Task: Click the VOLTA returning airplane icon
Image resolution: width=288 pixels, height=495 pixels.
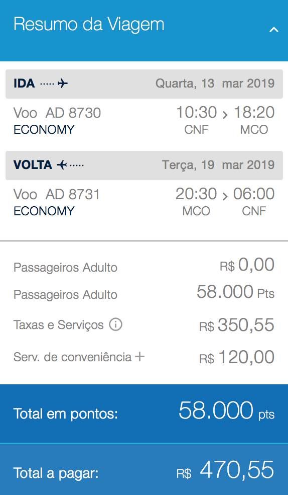Action: click(x=62, y=165)
